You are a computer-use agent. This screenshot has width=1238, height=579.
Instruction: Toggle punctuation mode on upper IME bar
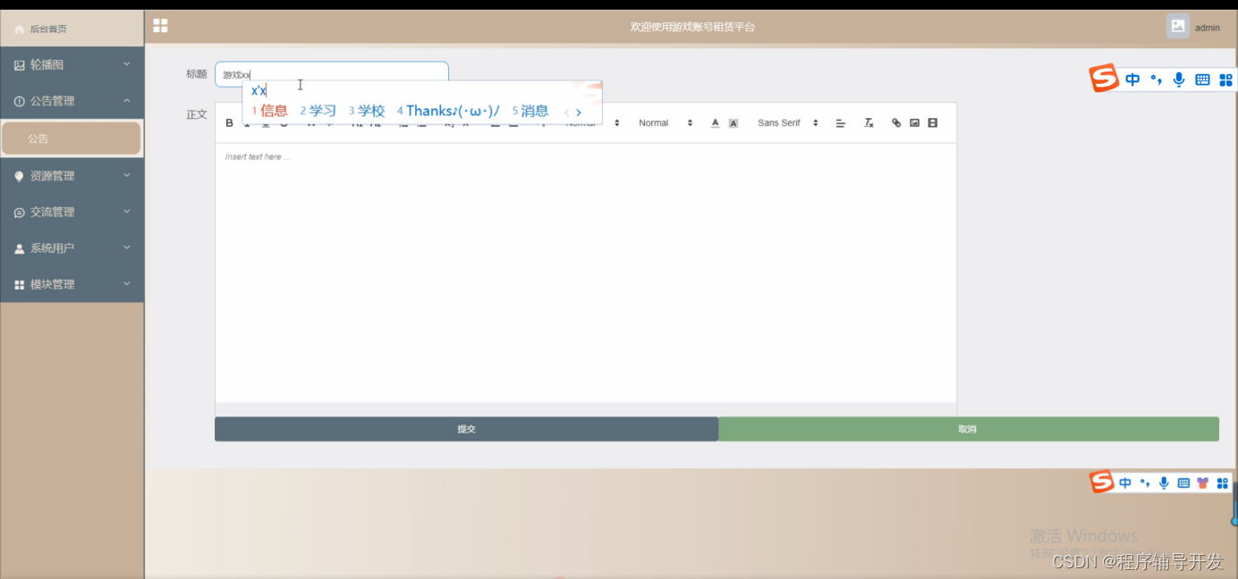coord(1157,80)
